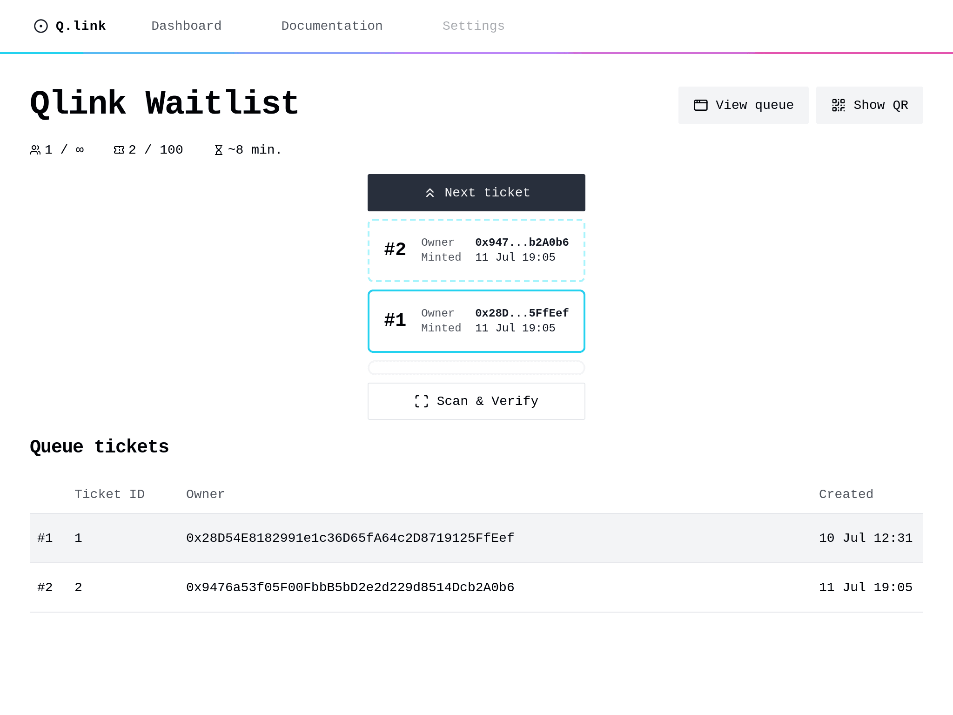Expand ticket #1 card details
Image resolution: width=953 pixels, height=715 pixels.
[x=476, y=321]
